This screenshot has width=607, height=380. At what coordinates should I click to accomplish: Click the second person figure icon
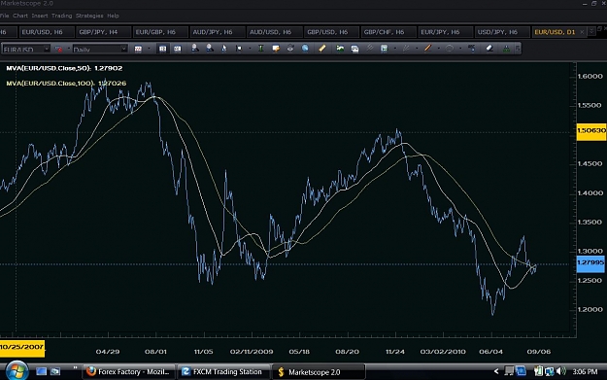210,49
